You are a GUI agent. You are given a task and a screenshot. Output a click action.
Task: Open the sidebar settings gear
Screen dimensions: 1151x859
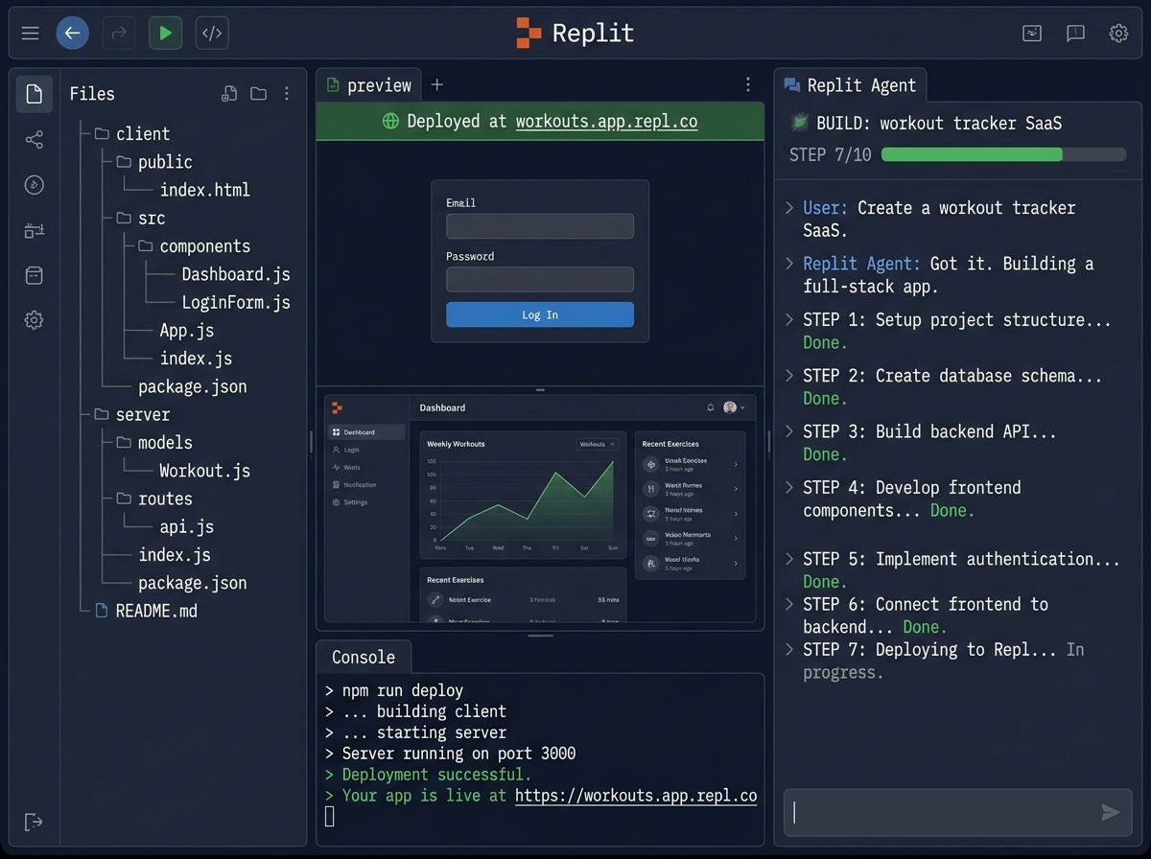pos(35,320)
